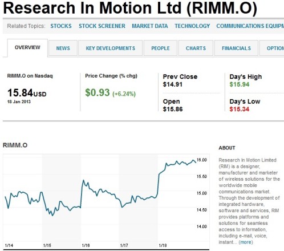
Task: Open the partially visible OPTIONS tab
Action: tap(272, 48)
